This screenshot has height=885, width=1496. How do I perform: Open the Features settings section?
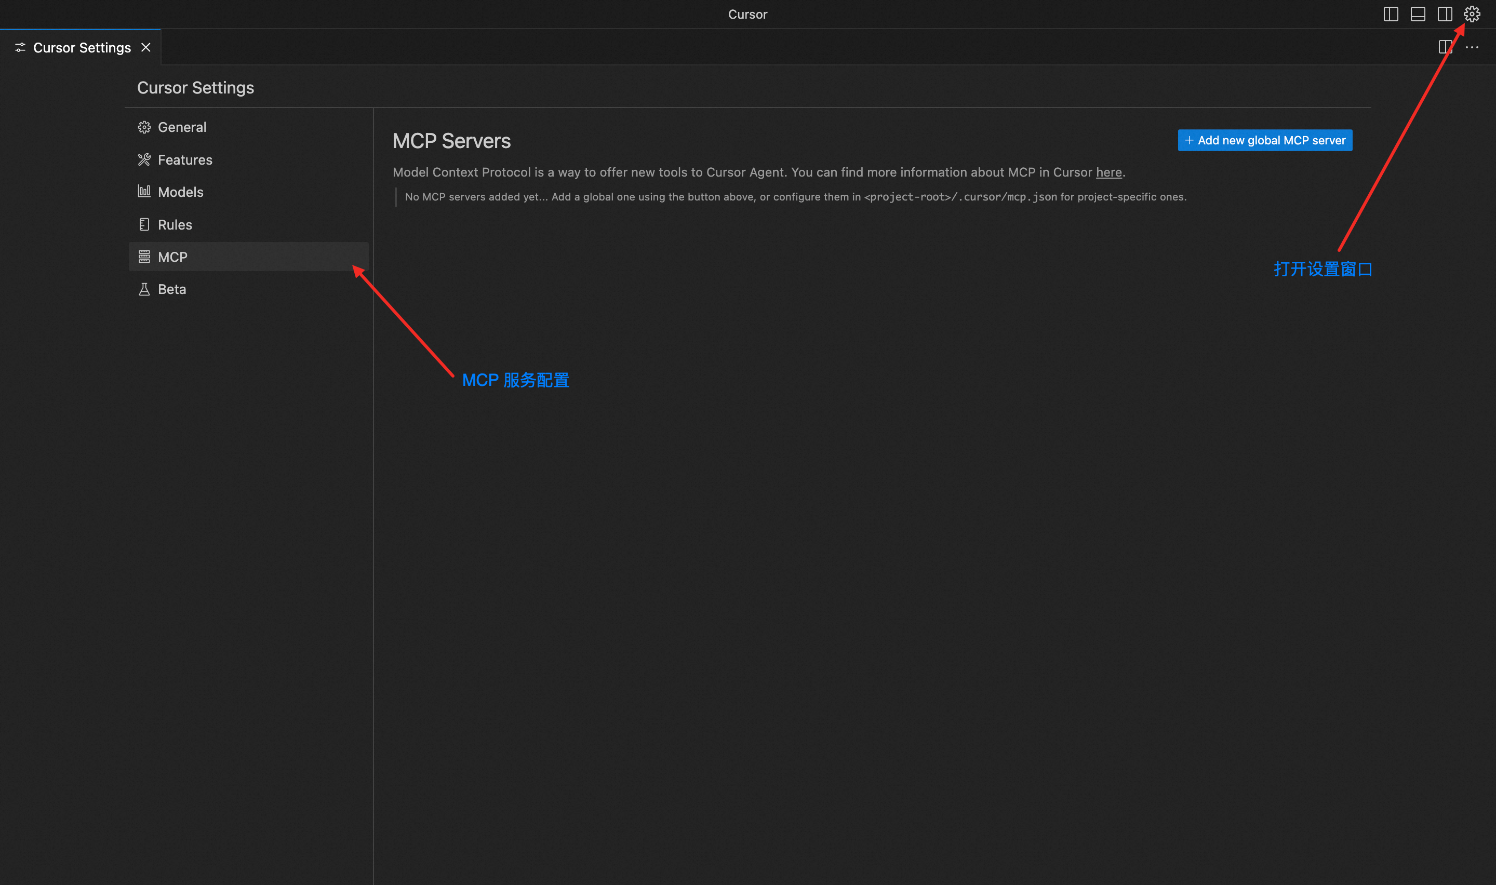click(x=249, y=160)
